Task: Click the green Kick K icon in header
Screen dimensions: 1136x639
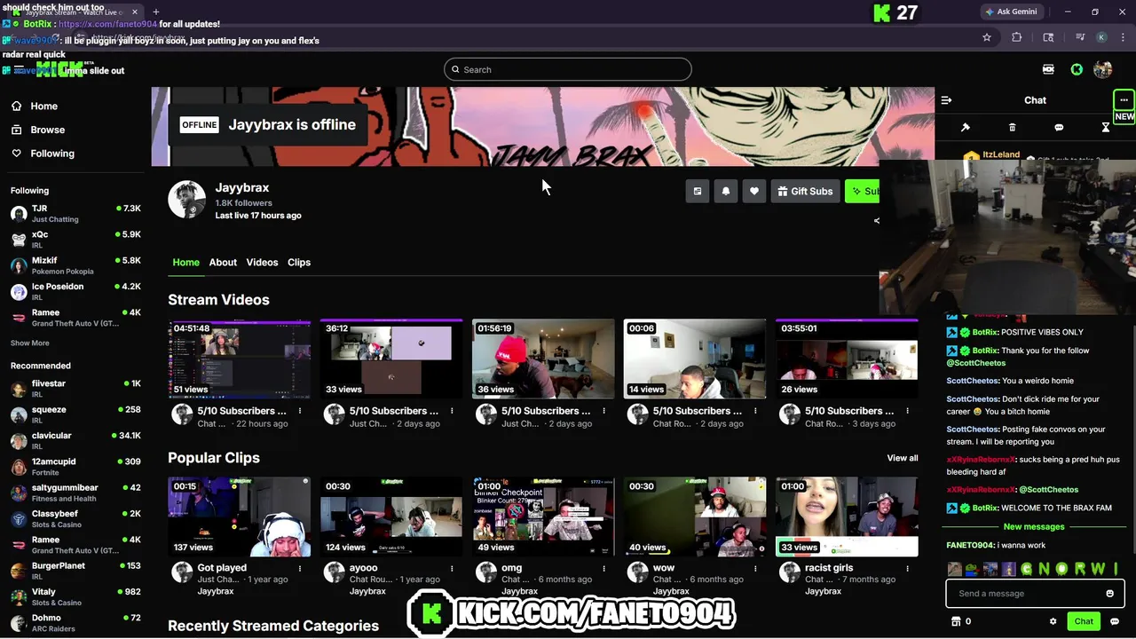Action: click(x=1077, y=69)
